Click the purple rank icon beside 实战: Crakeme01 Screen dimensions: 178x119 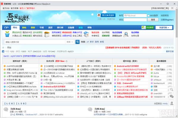point(115,83)
